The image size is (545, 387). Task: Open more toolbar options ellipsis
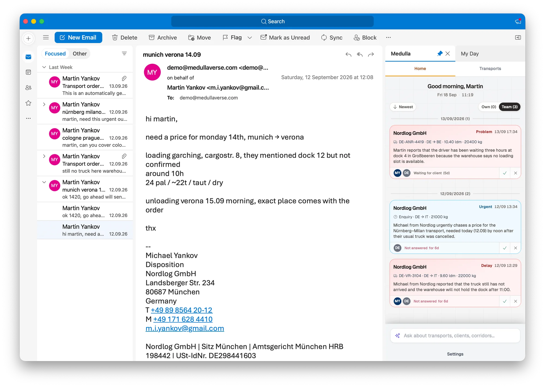click(x=388, y=37)
